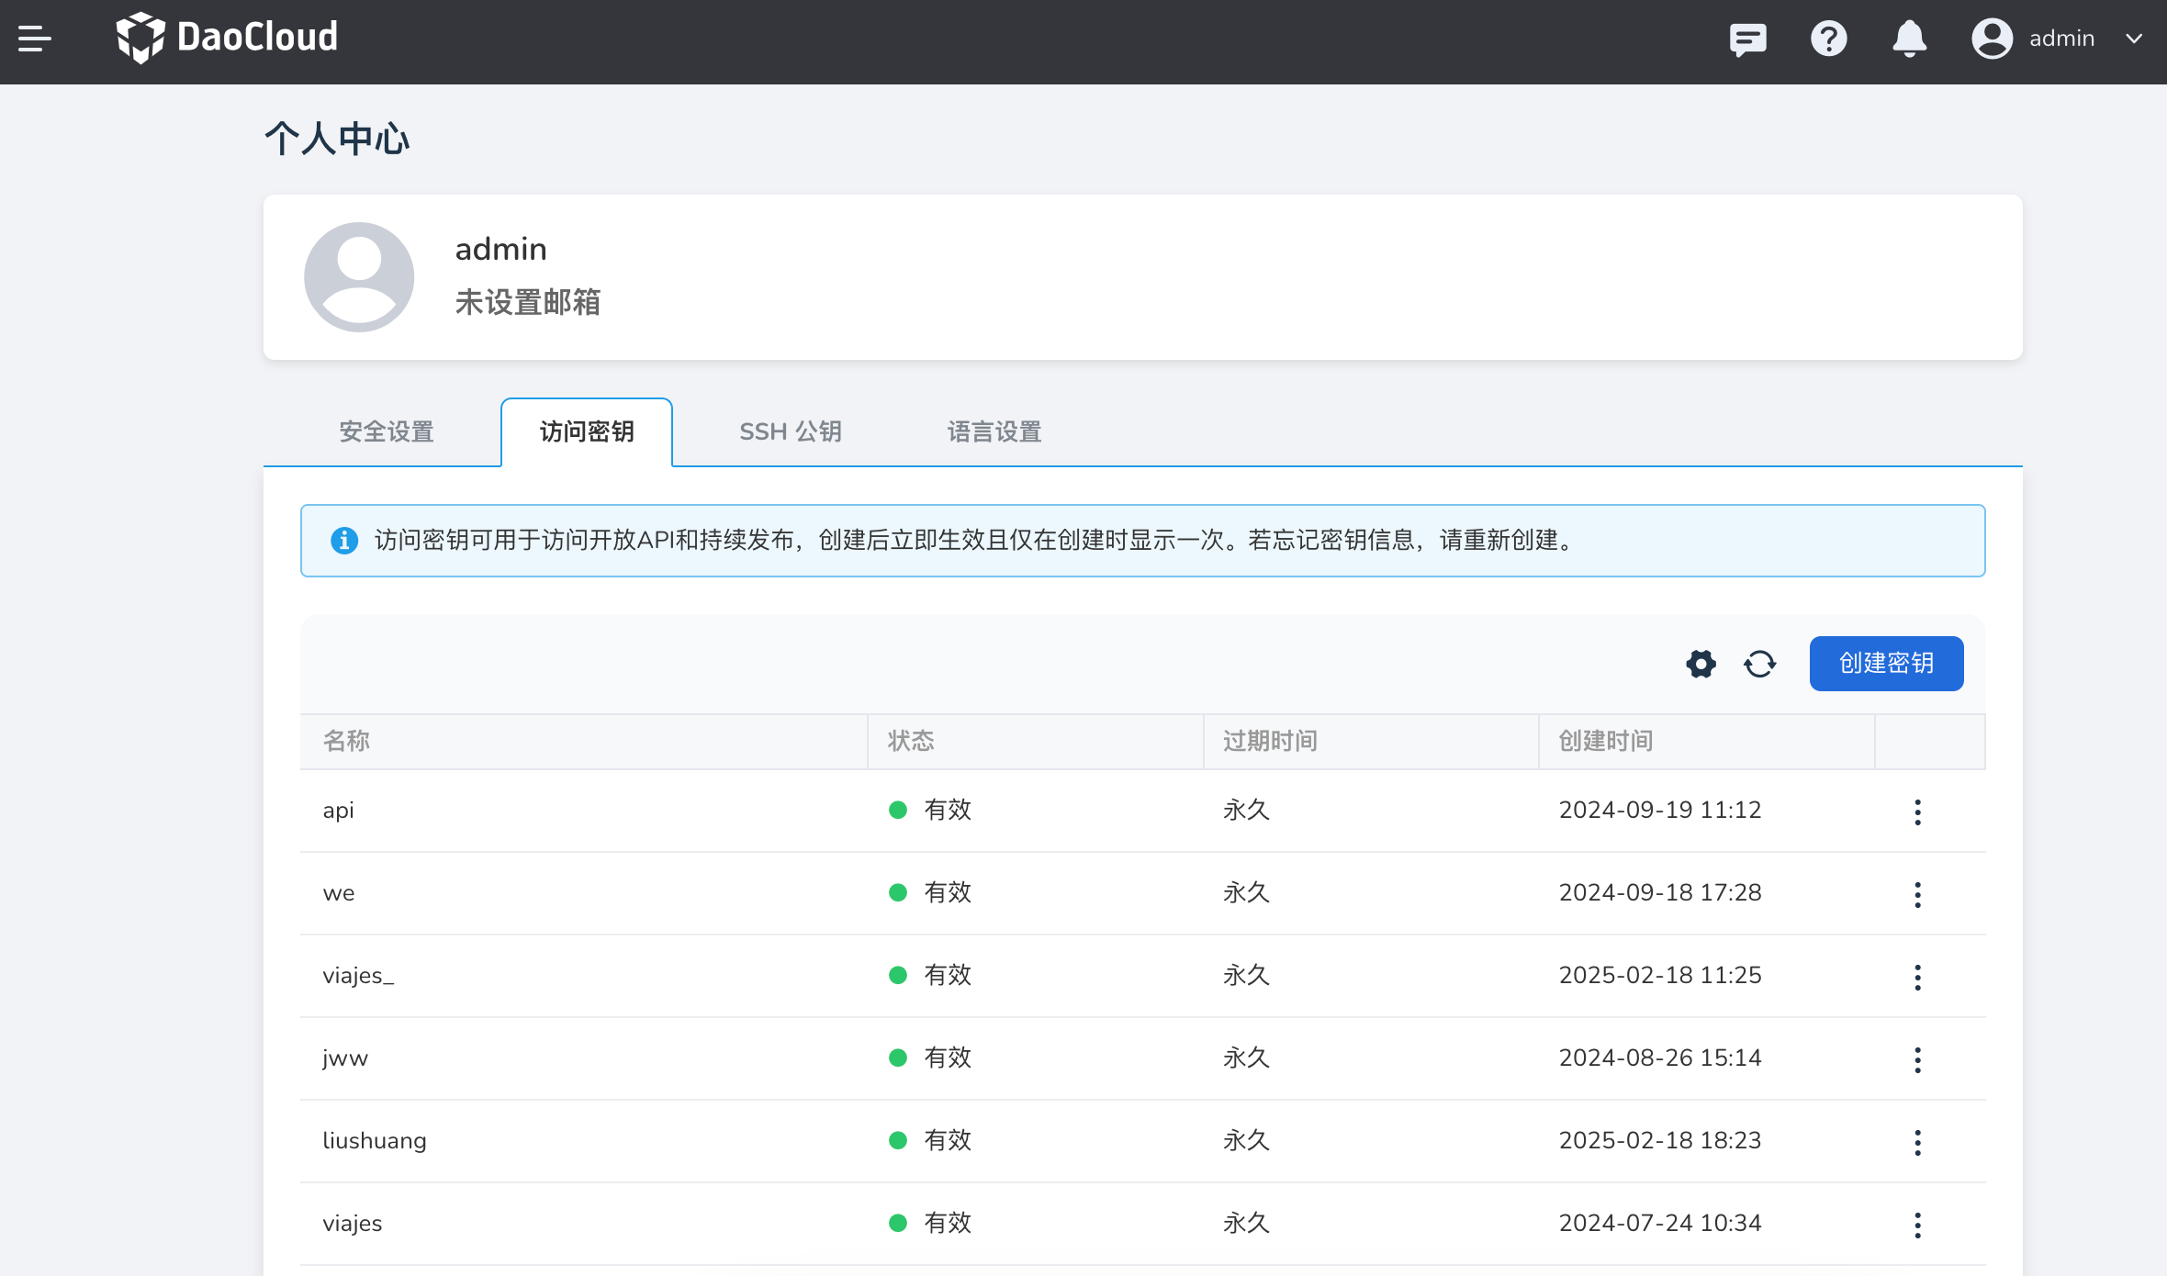Click the settings gear icon in table
Screen dimensions: 2167x1276
[x=1701, y=661]
